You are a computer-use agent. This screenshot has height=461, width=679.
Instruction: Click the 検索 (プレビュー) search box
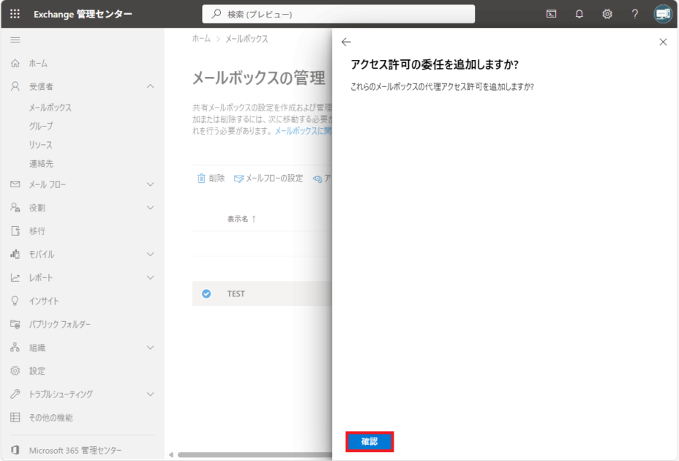click(x=338, y=14)
